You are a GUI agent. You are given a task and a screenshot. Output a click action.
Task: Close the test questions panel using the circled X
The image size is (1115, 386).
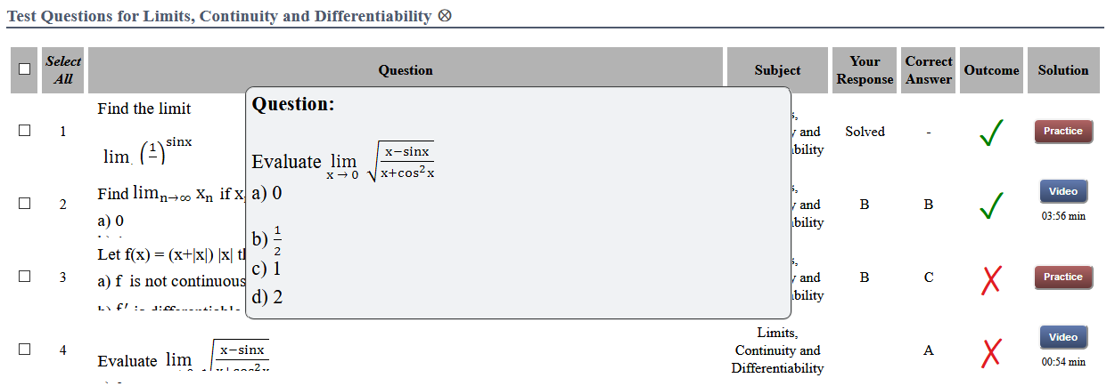click(x=445, y=16)
